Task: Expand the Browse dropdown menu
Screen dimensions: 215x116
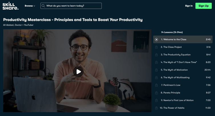Action: click(30, 6)
